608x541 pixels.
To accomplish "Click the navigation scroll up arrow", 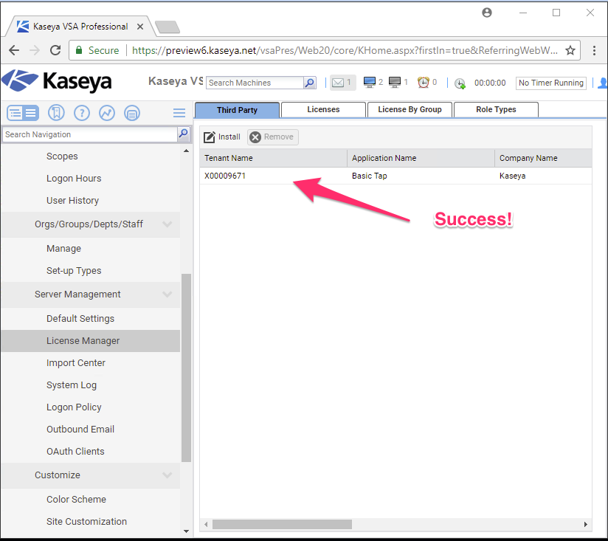I will tap(186, 151).
